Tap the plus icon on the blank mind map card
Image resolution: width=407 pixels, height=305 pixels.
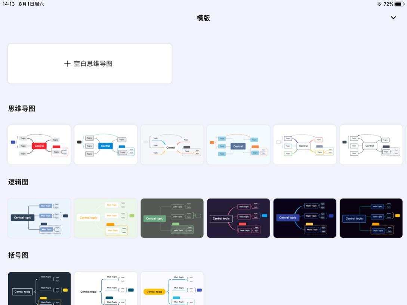pyautogui.click(x=67, y=63)
